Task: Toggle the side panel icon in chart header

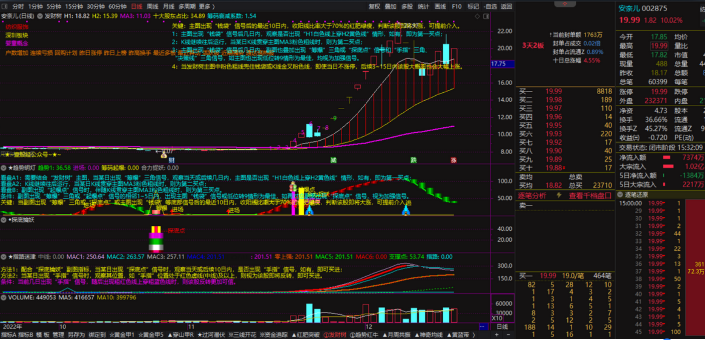Action: click(x=486, y=16)
